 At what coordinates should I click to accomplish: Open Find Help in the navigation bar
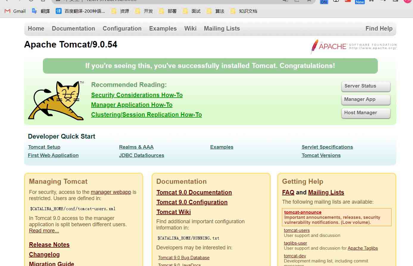coord(379,28)
